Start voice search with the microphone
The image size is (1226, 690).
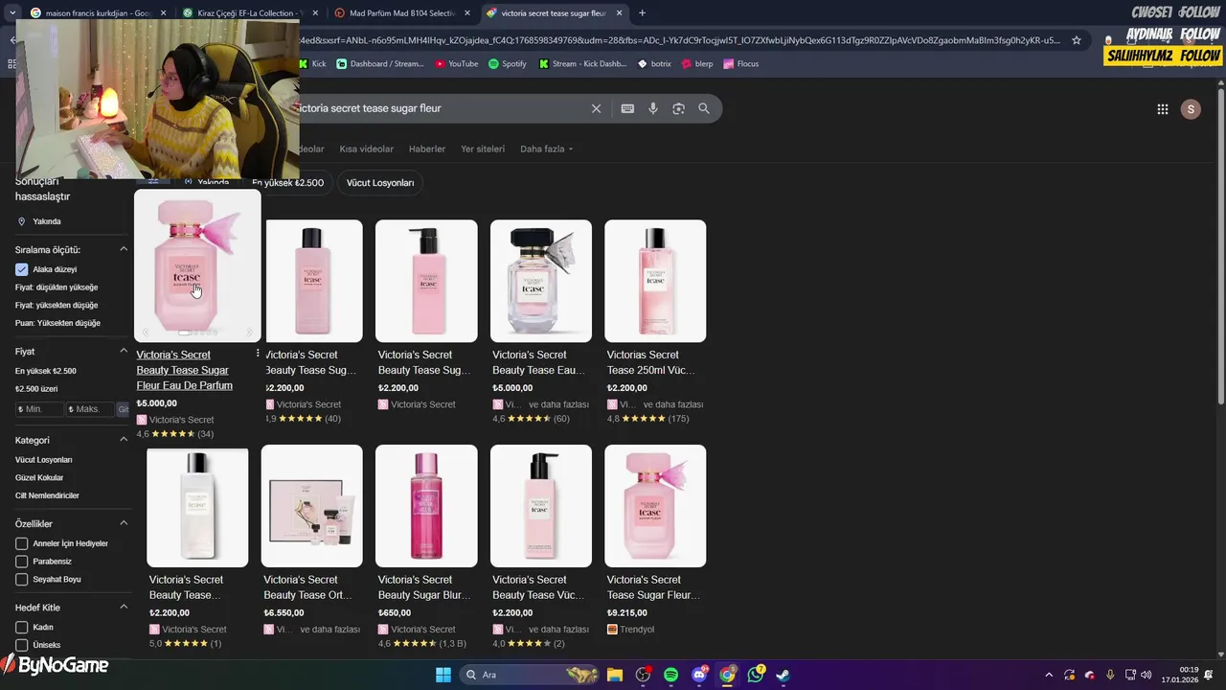(x=653, y=108)
